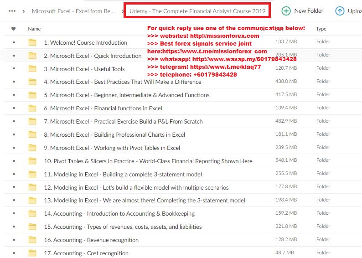
Task: Click the 417.5 MB size cell
Action: tap(286, 94)
